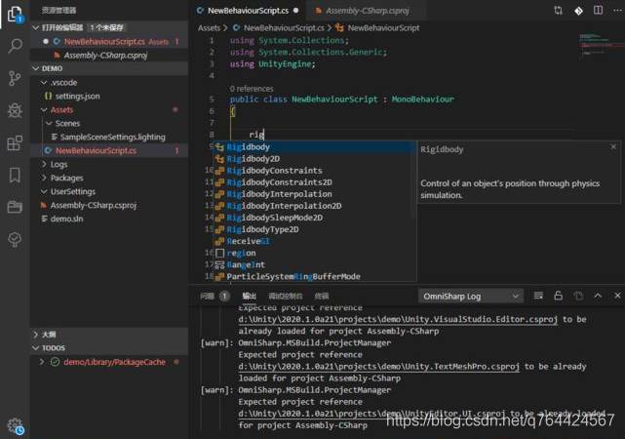This screenshot has height=439, width=625.
Task: Collapse the UserSettings folder
Action: pos(44,191)
